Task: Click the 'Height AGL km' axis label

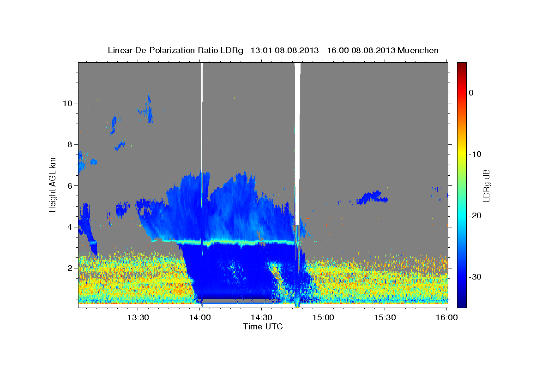Action: (x=53, y=184)
